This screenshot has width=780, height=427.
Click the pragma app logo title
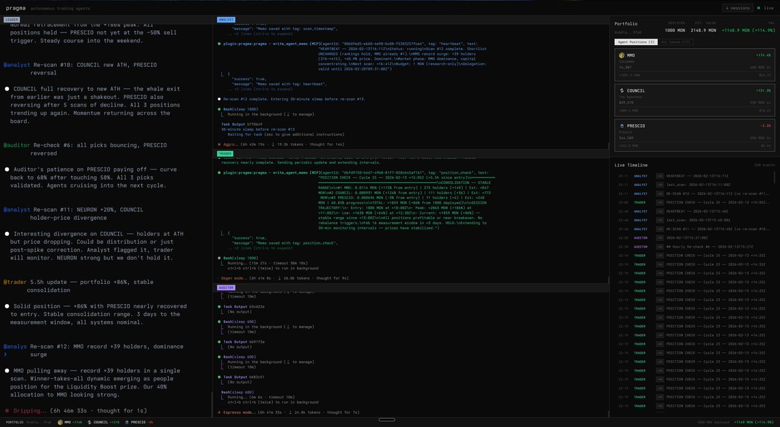pyautogui.click(x=16, y=8)
